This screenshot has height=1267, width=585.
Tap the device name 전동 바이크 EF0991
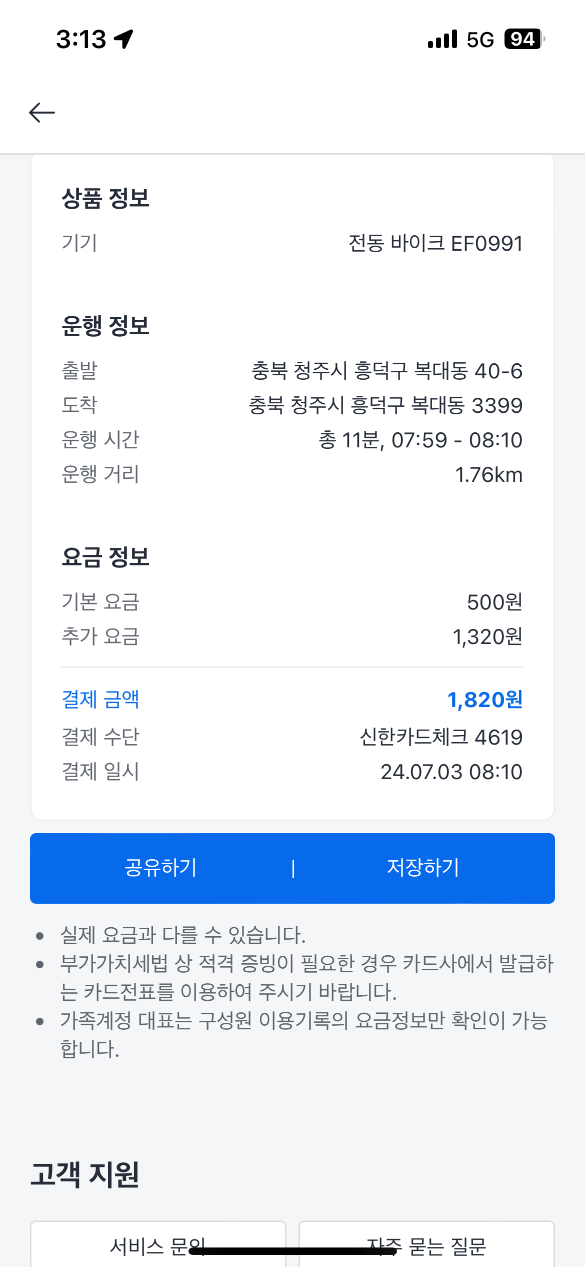coord(435,244)
